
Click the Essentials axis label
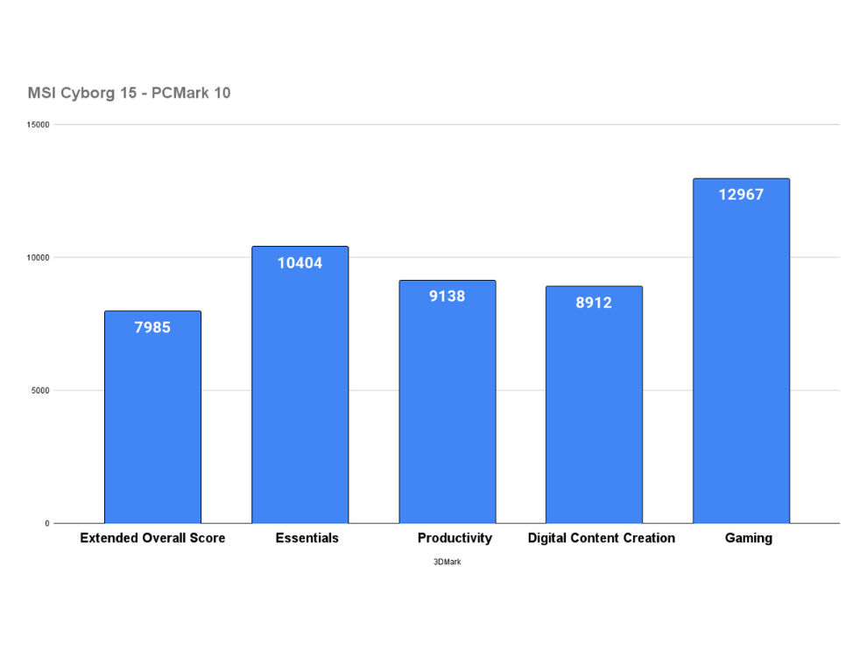pos(307,538)
